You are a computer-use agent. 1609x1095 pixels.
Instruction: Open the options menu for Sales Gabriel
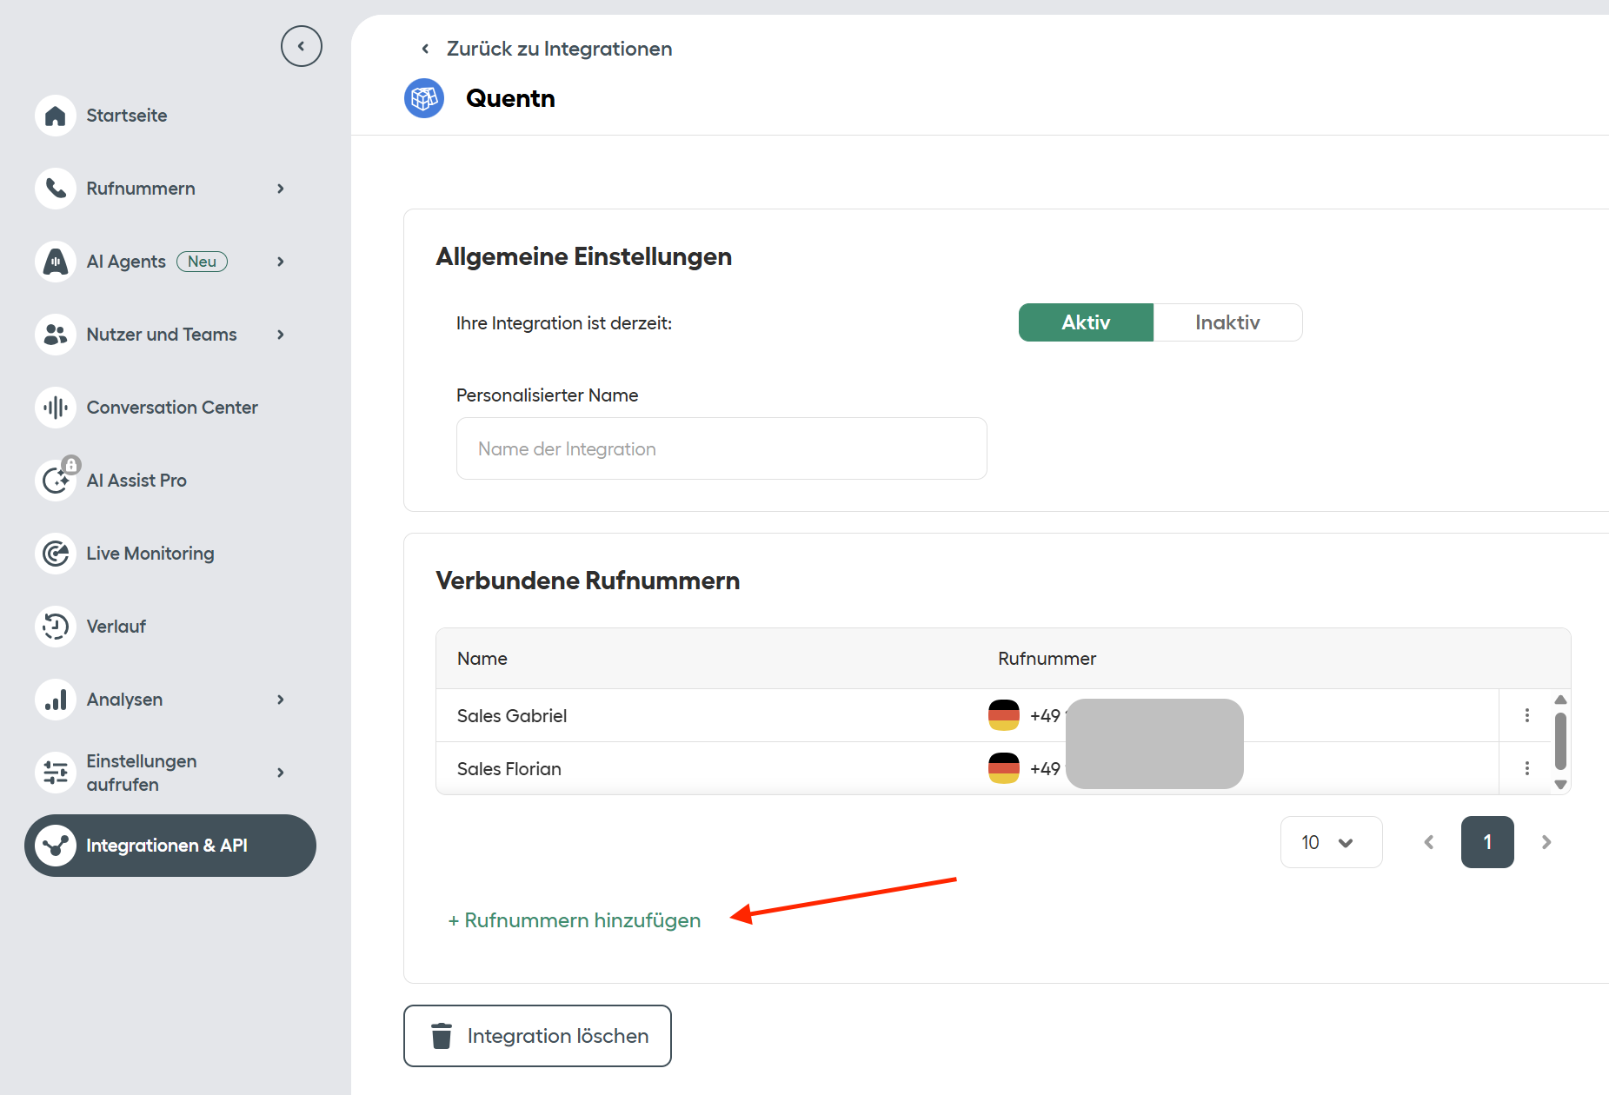[x=1526, y=715]
